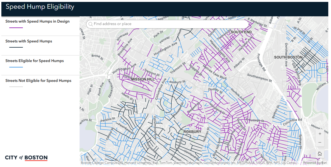Click the ROXBURY neighborhood label on map

[192, 132]
